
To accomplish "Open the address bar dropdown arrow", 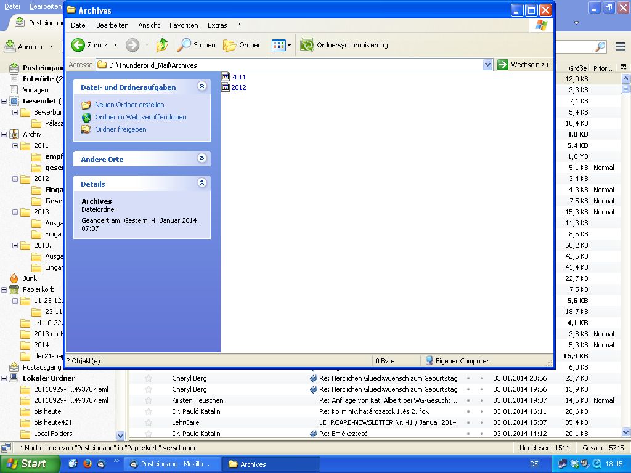I will click(488, 65).
